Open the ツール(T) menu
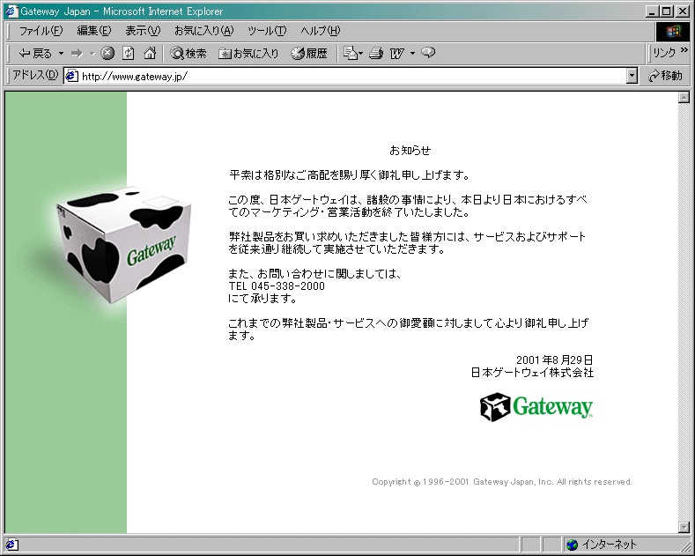Image resolution: width=695 pixels, height=556 pixels. (x=267, y=31)
